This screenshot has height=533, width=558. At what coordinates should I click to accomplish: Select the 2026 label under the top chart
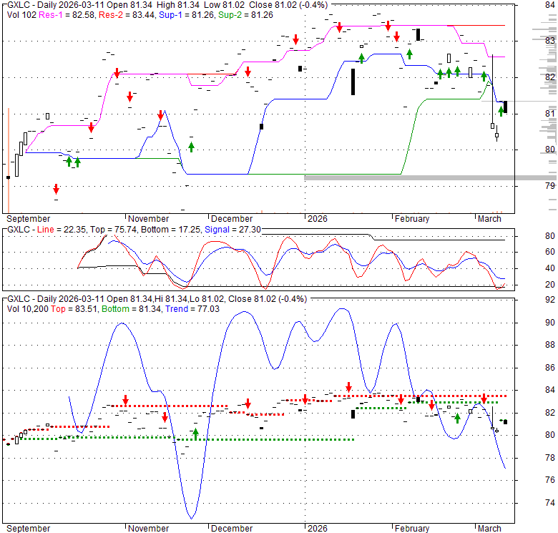pos(315,219)
